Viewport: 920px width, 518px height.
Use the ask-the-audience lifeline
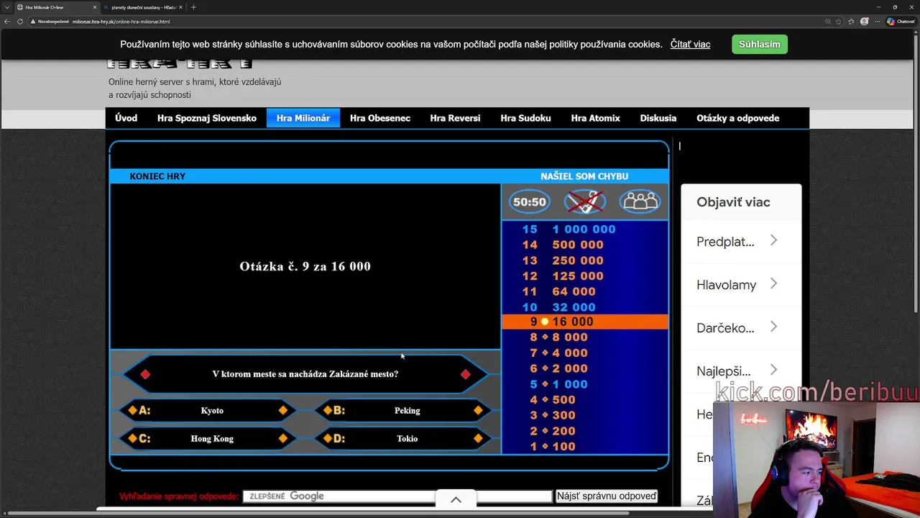click(x=640, y=202)
